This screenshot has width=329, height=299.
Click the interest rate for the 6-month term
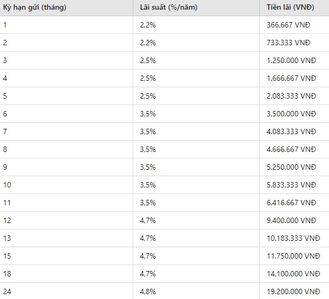(x=148, y=114)
